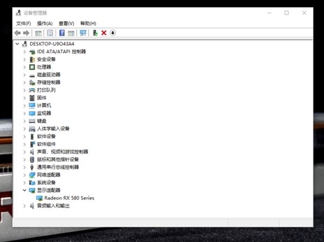
Task: Click the 系统设备 folder icon
Action: (x=32, y=183)
